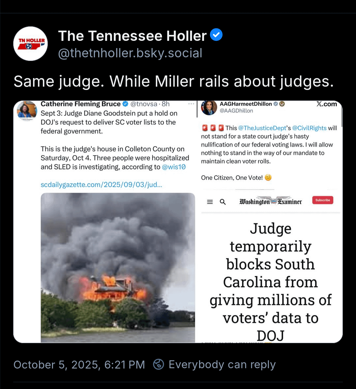356x389 pixels.
Task: Open The Tennessee Holler display name
Action: (132, 36)
